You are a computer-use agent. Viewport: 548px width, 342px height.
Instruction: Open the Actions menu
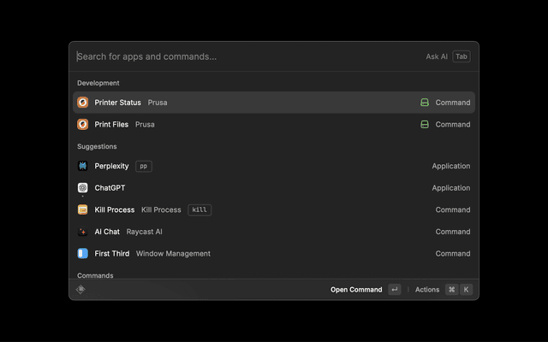tap(427, 290)
